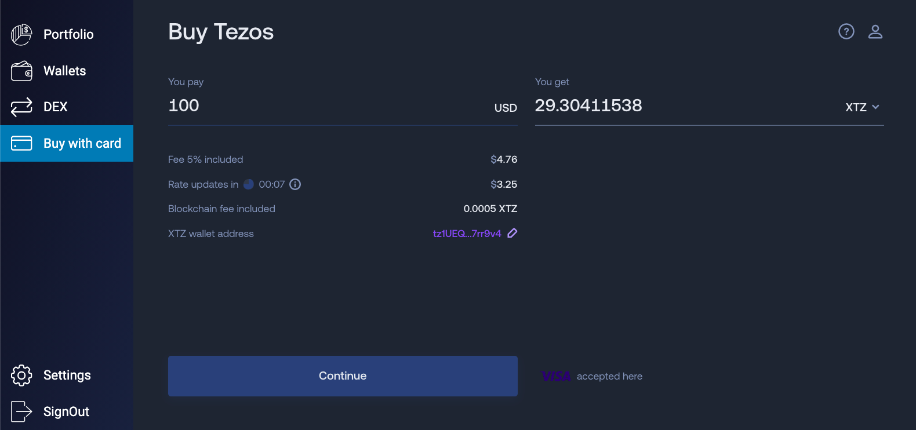Navigate to Portfolio in the menu

(x=68, y=34)
